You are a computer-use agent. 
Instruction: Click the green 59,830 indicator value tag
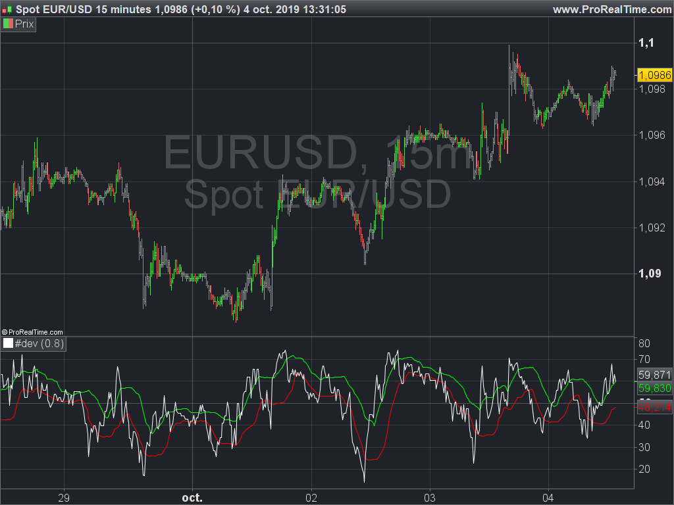tap(654, 388)
